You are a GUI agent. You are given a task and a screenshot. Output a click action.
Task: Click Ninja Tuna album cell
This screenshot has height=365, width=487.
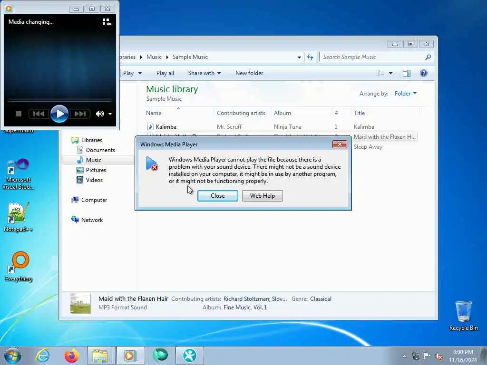point(288,127)
